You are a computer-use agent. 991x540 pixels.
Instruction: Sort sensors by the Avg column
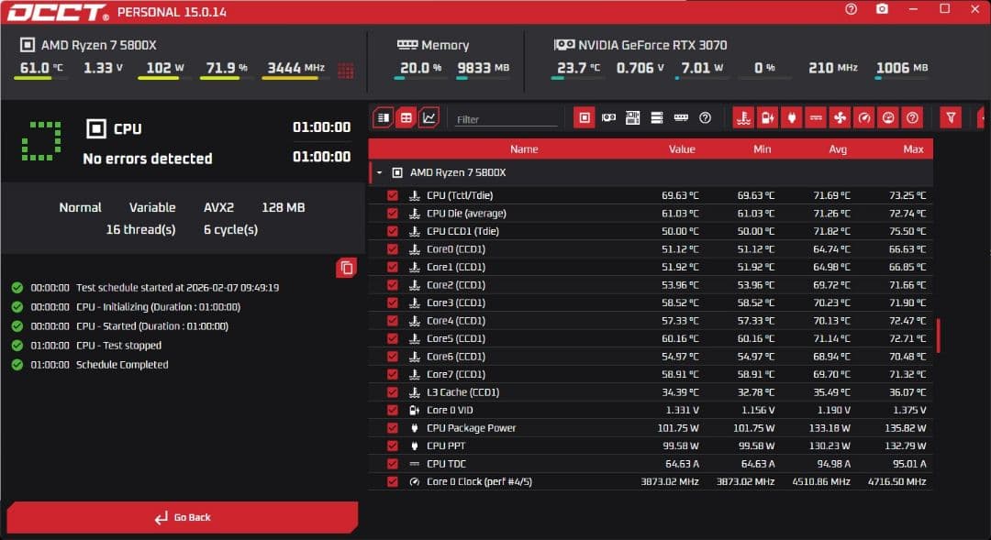pos(837,149)
